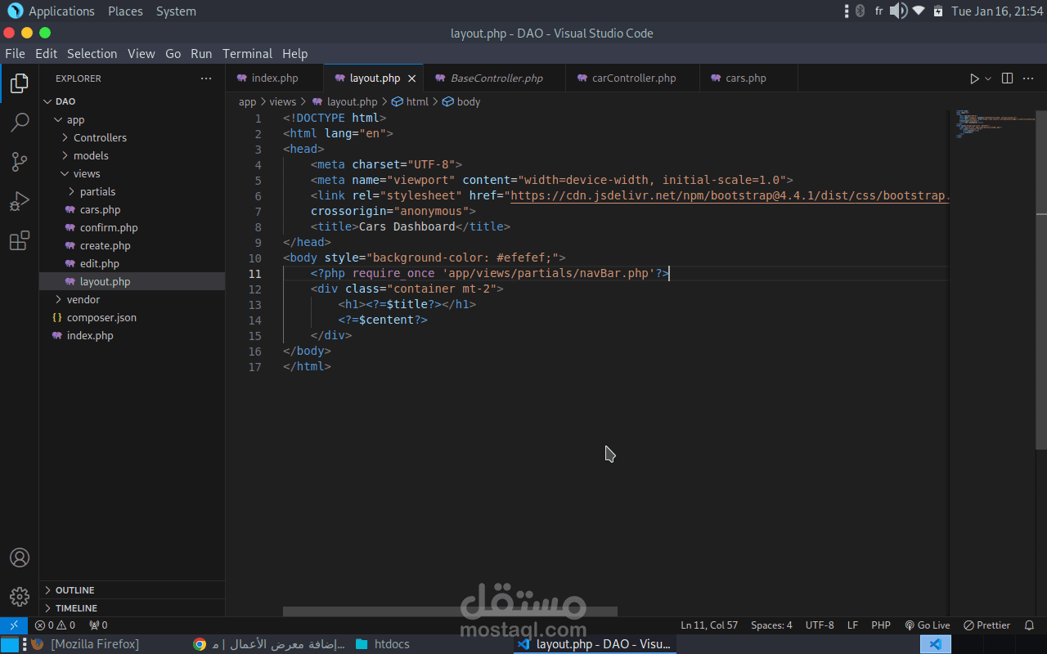1047x654 pixels.
Task: Toggle Go Live server in status bar
Action: (927, 625)
